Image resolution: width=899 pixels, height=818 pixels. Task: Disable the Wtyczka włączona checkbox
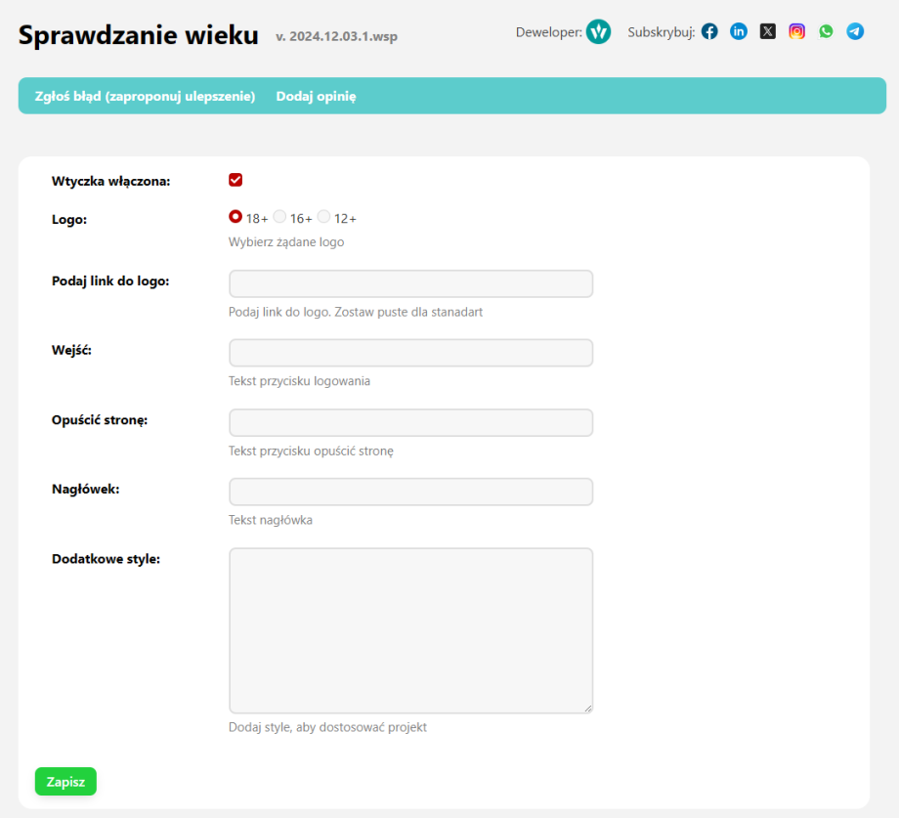click(235, 180)
